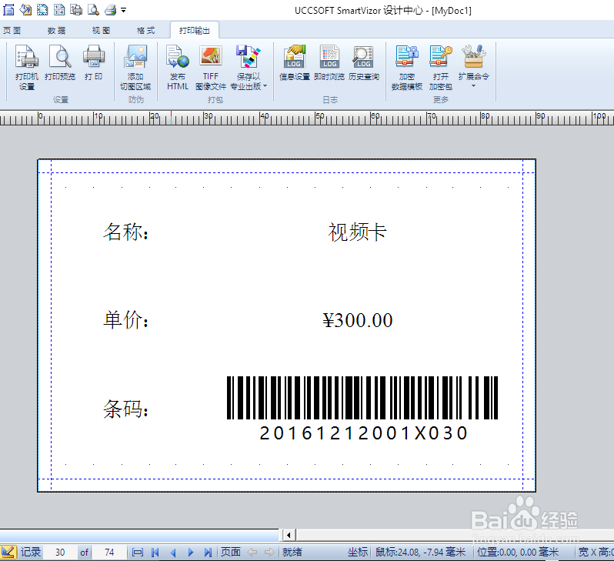Click the mouse coordinate readout 鼠标:24.08
This screenshot has width=614, height=561.
point(421,552)
